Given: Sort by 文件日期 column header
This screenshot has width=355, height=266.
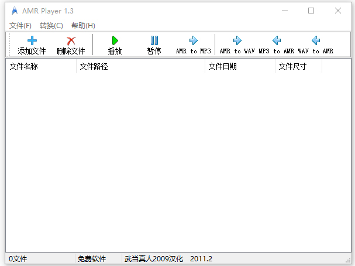Looking at the screenshot, I should coord(240,66).
